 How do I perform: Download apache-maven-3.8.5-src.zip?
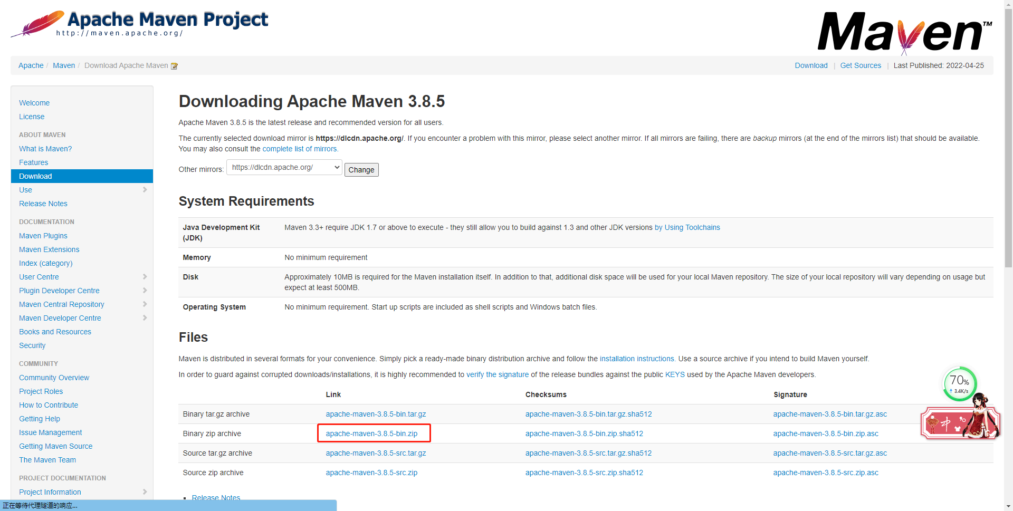[371, 473]
